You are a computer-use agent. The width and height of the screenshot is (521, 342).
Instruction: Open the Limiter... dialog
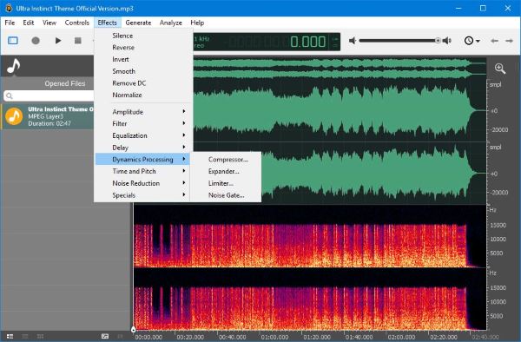tap(226, 183)
